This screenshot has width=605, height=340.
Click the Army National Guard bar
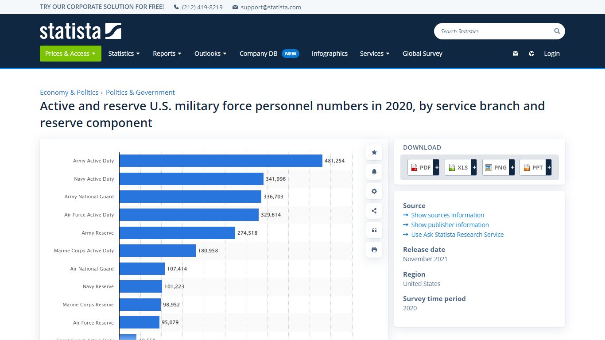(190, 197)
